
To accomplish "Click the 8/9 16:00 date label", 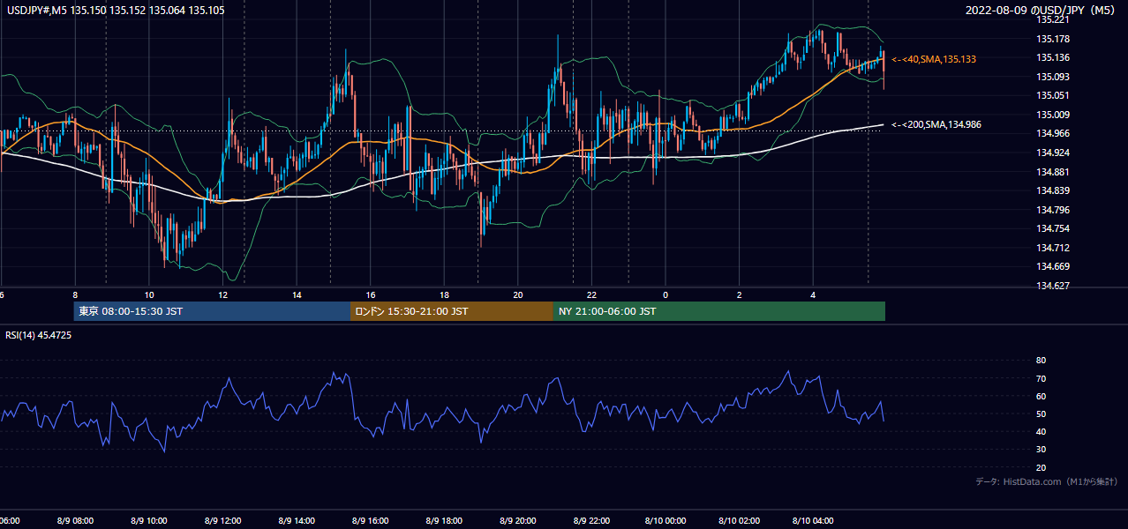I will (x=370, y=521).
